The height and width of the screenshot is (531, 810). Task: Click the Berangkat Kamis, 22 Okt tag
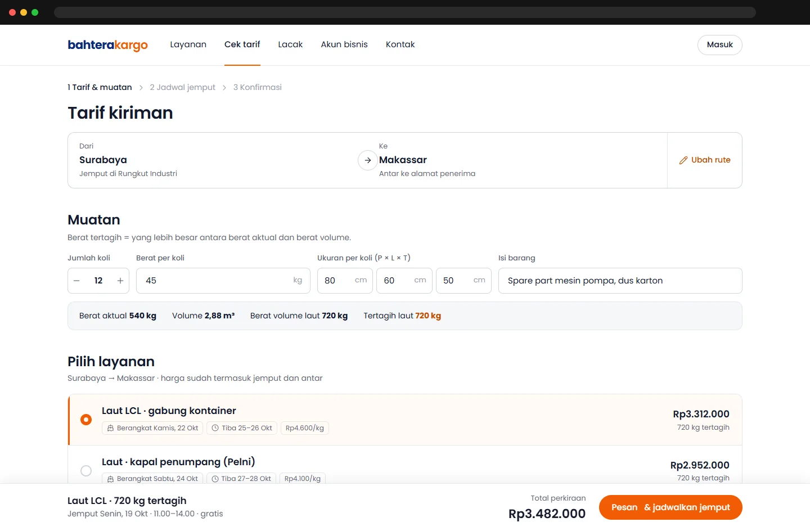152,428
